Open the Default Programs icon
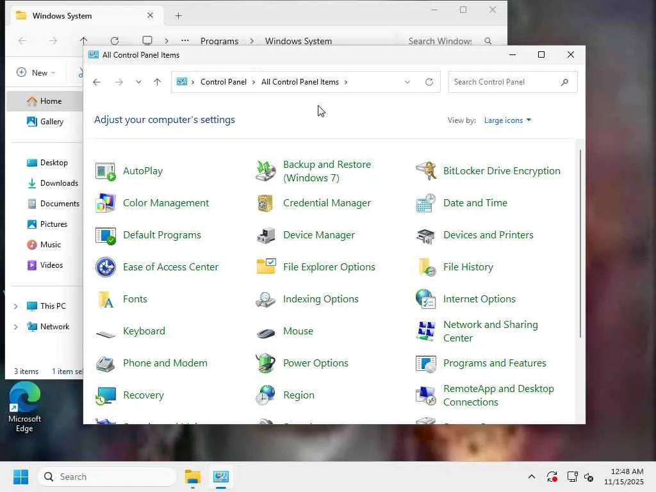 (x=105, y=235)
